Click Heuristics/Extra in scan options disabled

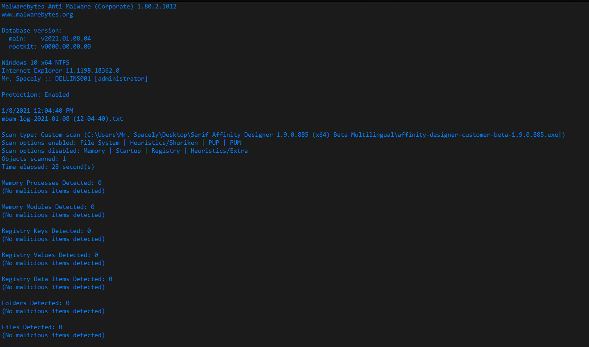coord(219,151)
